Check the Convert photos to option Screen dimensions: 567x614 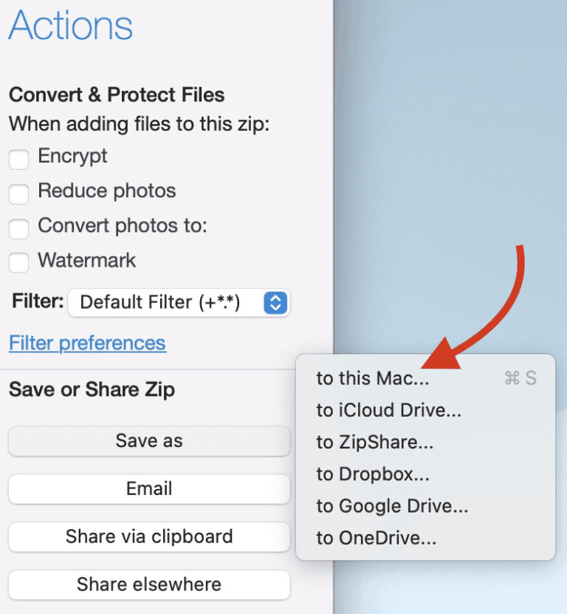pyautogui.click(x=18, y=229)
